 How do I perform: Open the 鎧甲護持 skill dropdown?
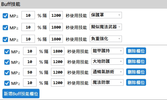(x=107, y=51)
